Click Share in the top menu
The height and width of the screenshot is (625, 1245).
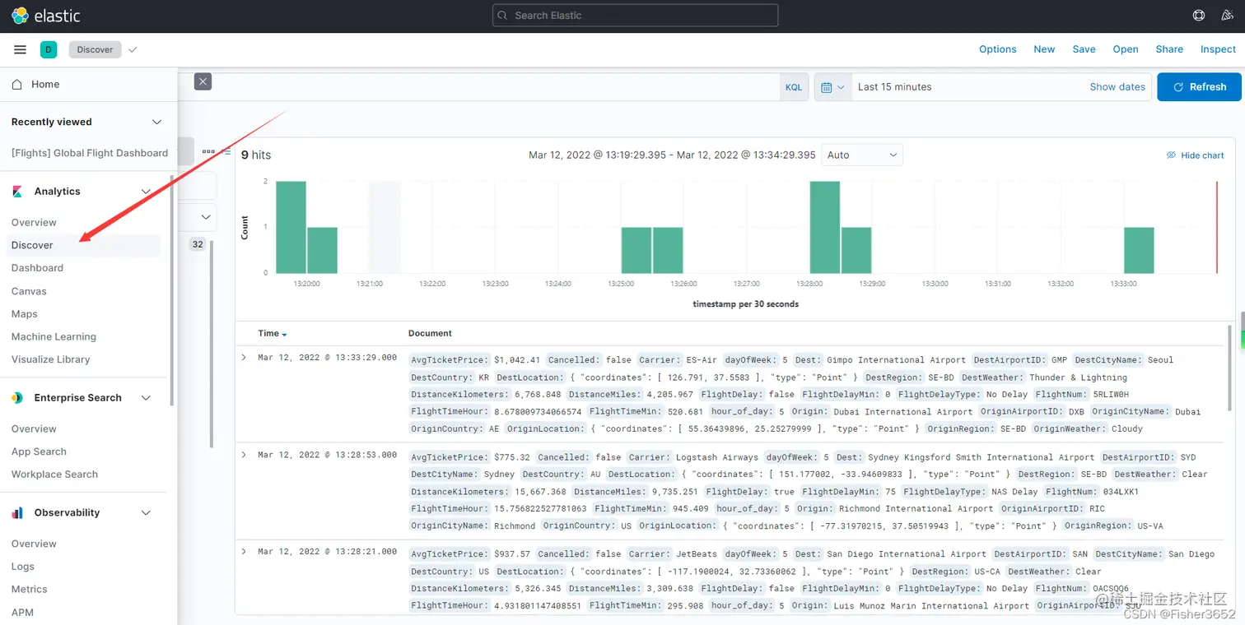click(x=1169, y=49)
